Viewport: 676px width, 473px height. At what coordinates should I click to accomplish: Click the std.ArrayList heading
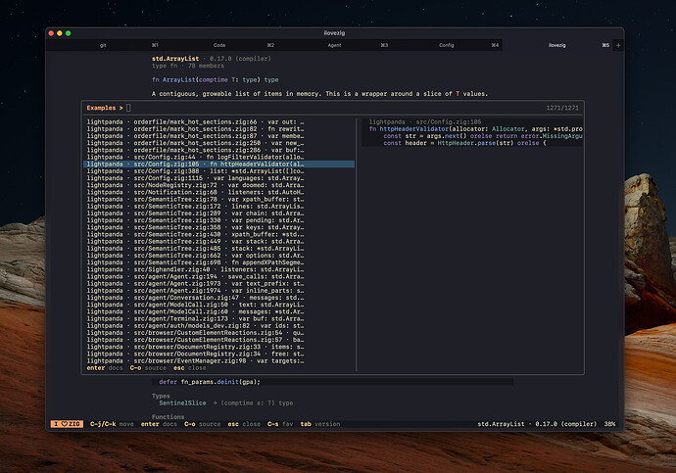tap(175, 59)
